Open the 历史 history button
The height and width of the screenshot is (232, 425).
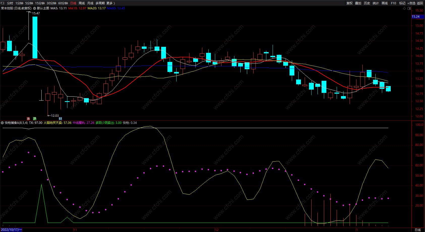point(367,3)
